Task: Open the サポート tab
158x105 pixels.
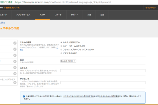Action: coord(74,15)
